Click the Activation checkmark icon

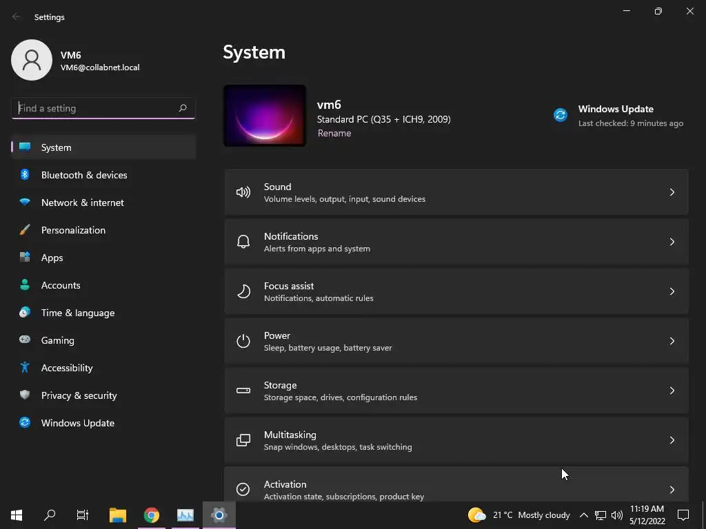point(243,489)
